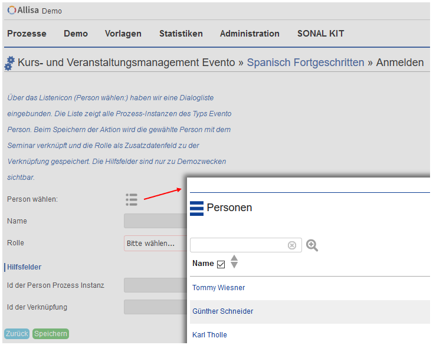Click the blue Personen list menu icon
The height and width of the screenshot is (345, 433).
coord(196,208)
